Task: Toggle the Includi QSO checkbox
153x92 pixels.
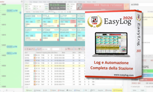Action: (x=131, y=87)
